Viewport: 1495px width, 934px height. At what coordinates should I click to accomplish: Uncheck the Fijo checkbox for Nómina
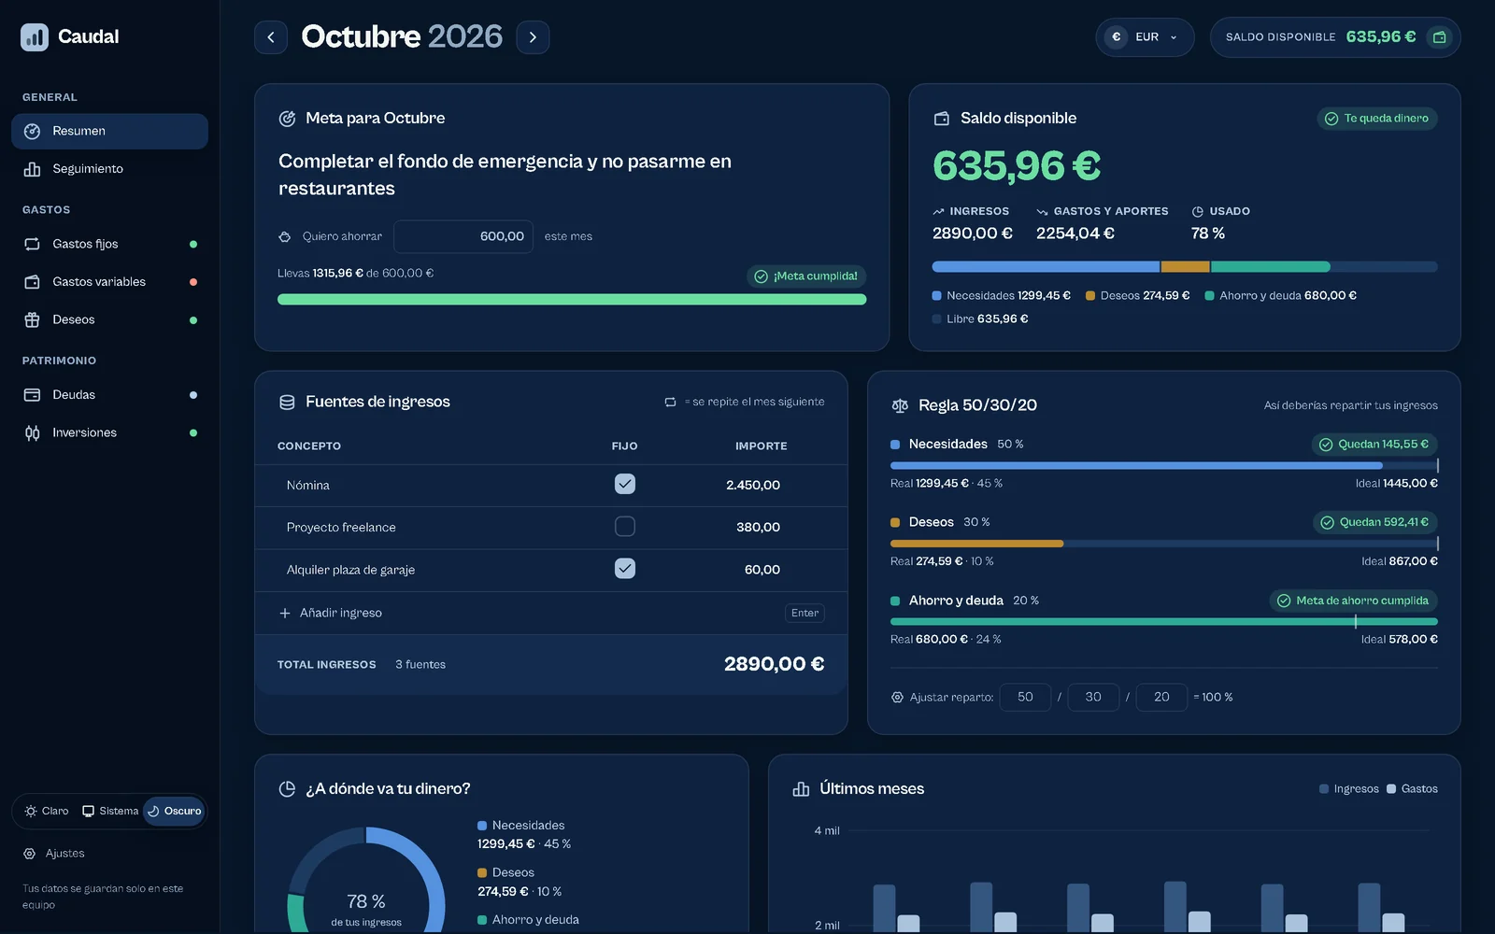pyautogui.click(x=625, y=484)
